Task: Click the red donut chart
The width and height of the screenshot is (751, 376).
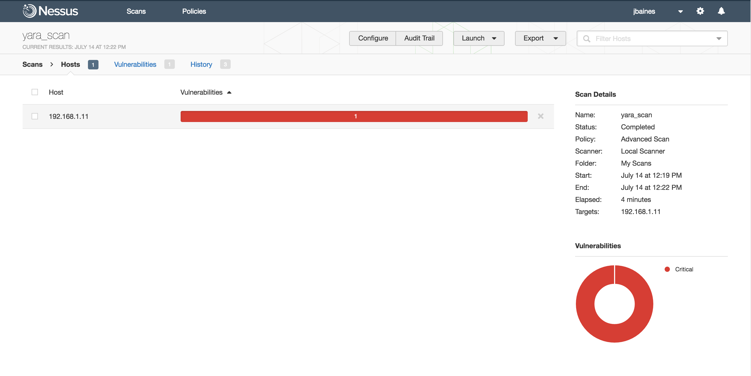Action: 614,304
